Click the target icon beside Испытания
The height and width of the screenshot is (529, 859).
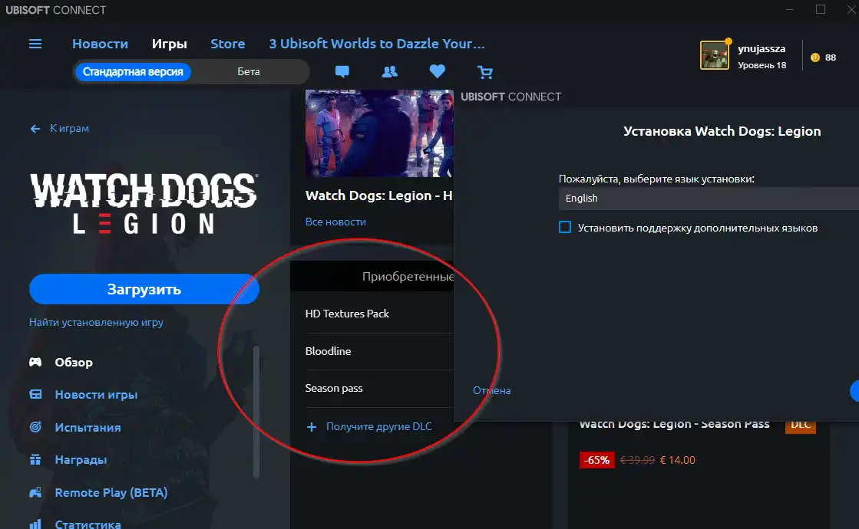35,427
